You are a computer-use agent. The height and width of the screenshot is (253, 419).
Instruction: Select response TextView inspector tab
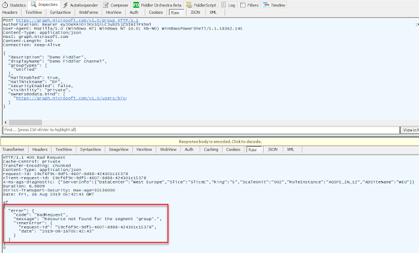64,149
